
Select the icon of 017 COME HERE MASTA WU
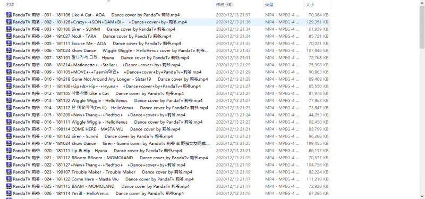(8, 129)
